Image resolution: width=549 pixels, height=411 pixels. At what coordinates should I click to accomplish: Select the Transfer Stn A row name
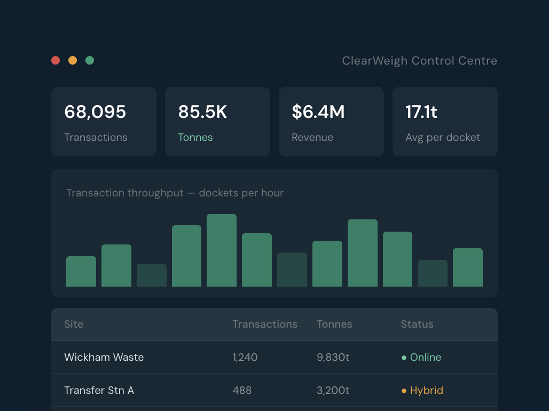pyautogui.click(x=99, y=390)
